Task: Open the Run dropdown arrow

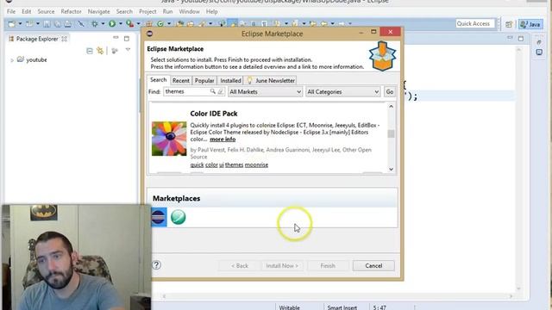Action: (121, 23)
